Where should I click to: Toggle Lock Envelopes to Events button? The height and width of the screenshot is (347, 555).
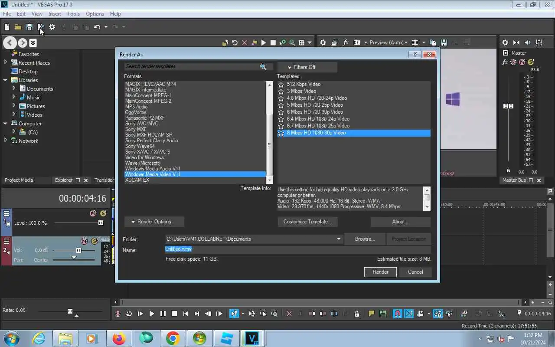[437, 314]
